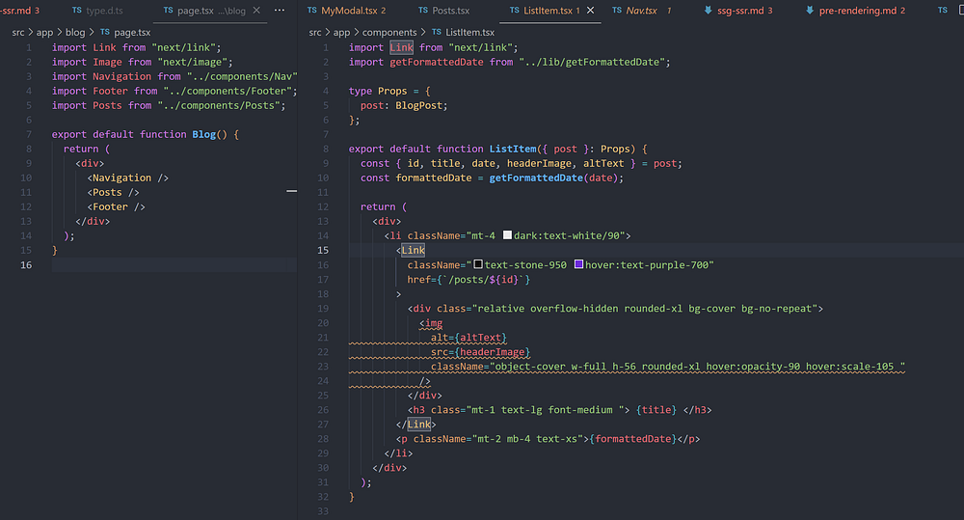The width and height of the screenshot is (964, 520).
Task: Open the left editor's More Actions ellipsis
Action: point(280,11)
